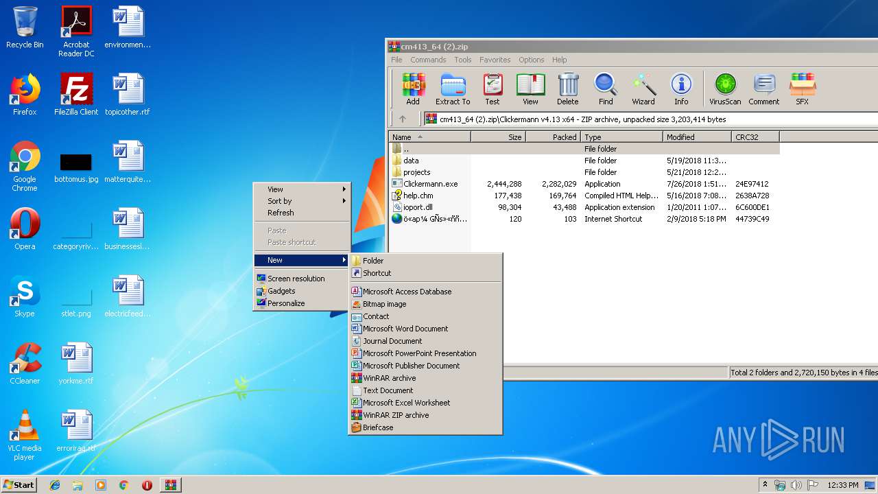Select the FileZilla Client desktop icon

tap(76, 95)
